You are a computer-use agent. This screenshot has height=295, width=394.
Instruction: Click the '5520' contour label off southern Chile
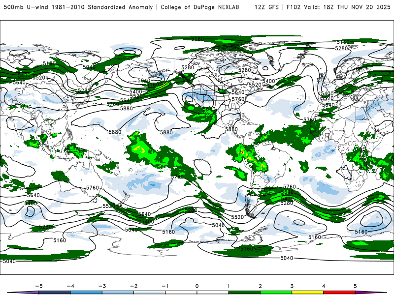pyautogui.click(x=237, y=217)
